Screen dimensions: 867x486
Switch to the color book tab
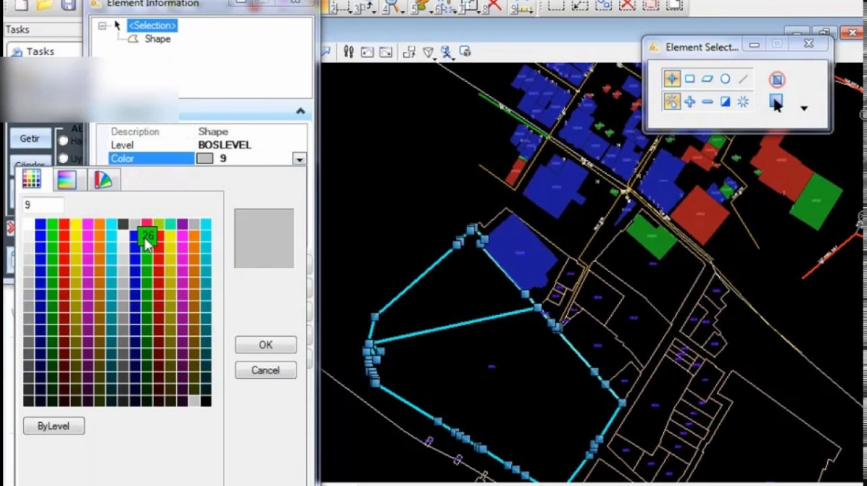102,180
